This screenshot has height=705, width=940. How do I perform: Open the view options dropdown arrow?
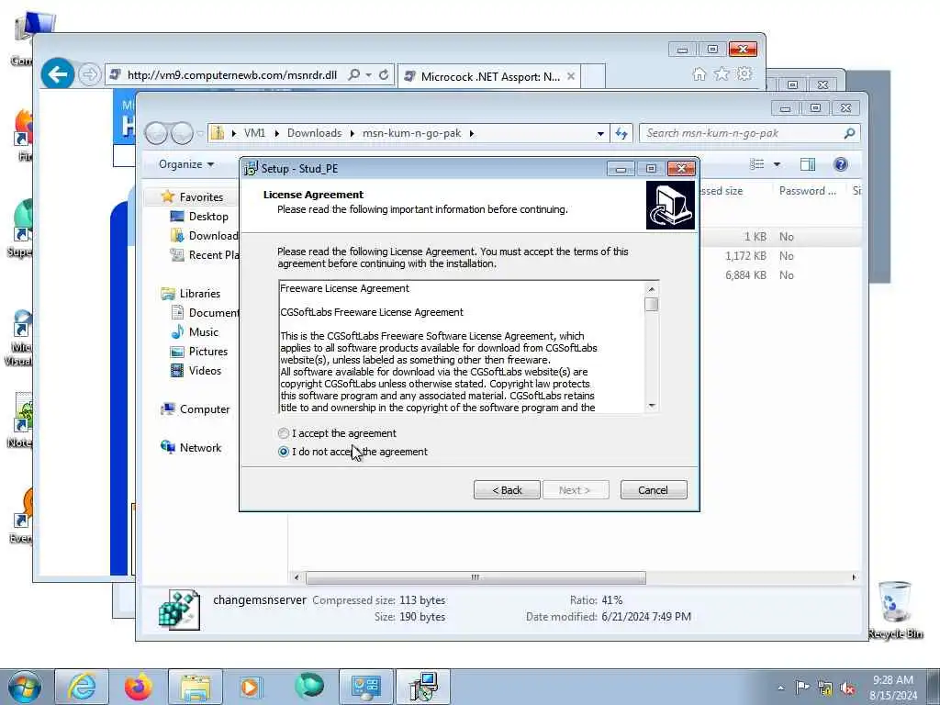[x=777, y=164]
